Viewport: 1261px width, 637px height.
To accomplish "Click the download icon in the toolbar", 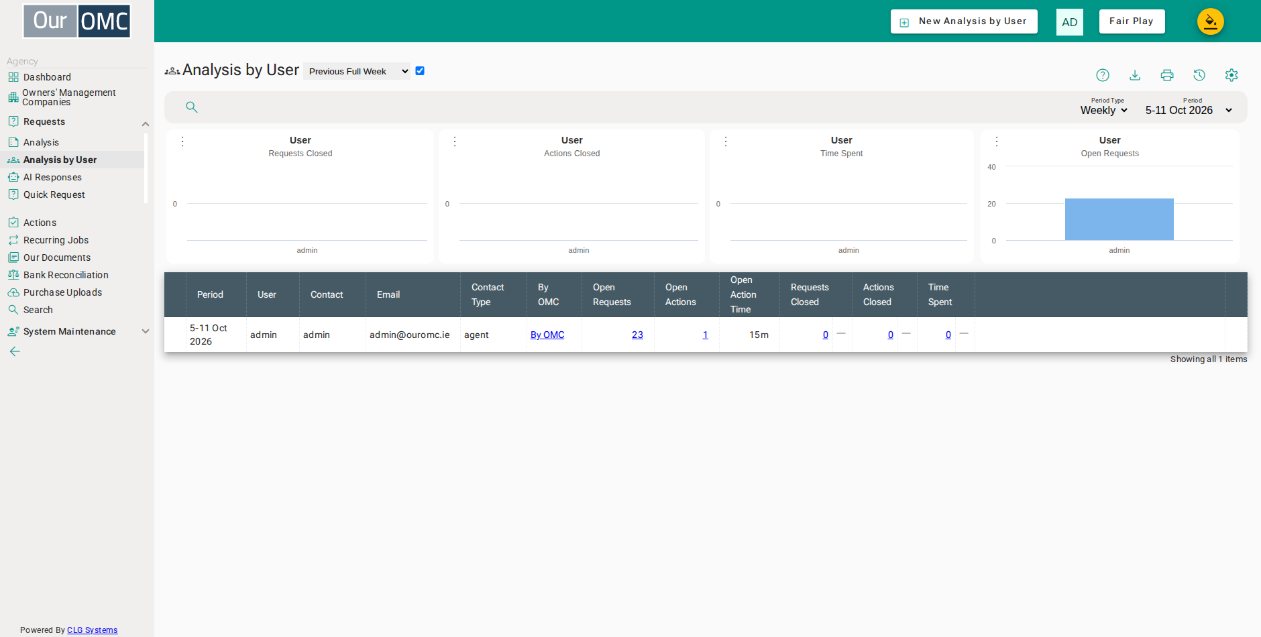I will click(1135, 75).
